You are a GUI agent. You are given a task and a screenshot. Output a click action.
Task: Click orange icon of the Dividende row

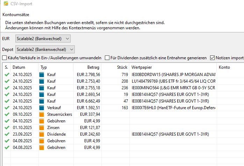42,134
